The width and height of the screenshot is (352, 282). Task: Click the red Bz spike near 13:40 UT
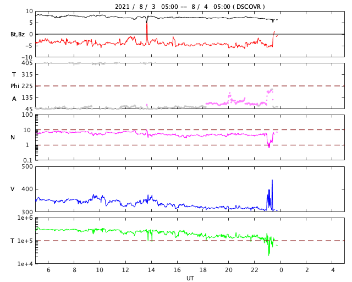click(x=147, y=34)
